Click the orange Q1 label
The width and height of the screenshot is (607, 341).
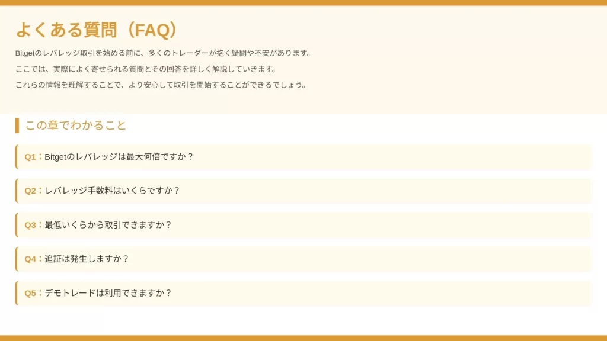[30, 157]
